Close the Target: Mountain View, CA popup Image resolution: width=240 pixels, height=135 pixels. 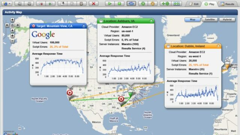84,26
